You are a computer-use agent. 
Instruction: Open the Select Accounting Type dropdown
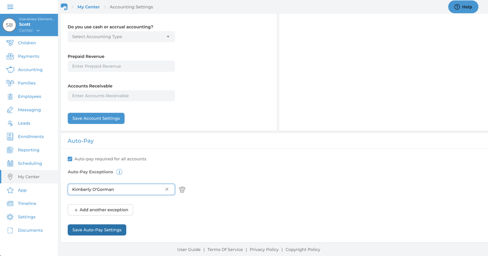click(121, 36)
